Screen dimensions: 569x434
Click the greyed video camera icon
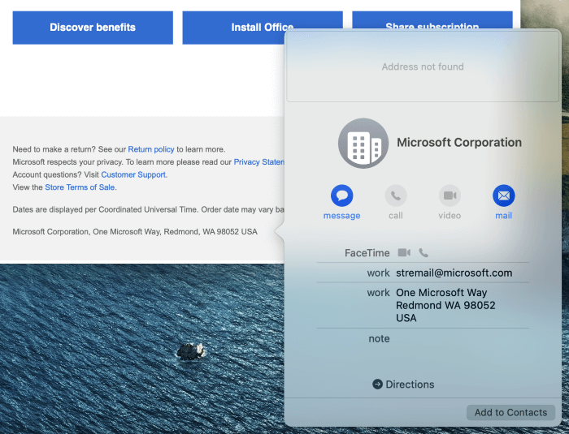pos(450,196)
